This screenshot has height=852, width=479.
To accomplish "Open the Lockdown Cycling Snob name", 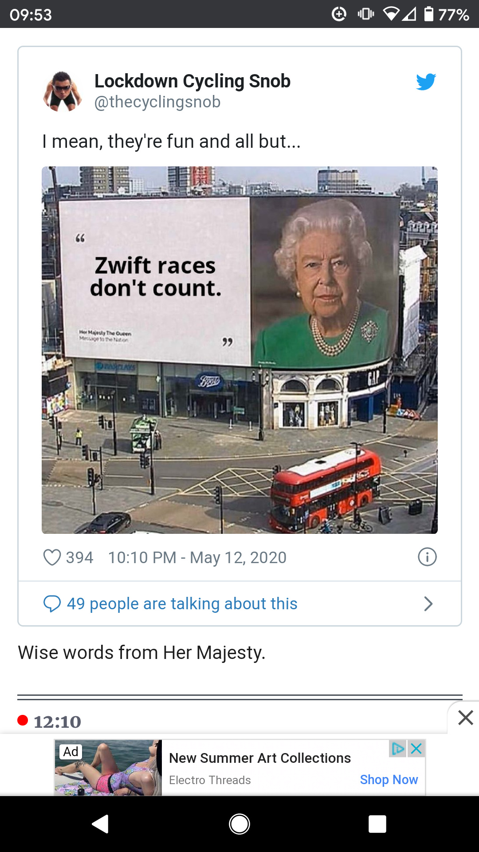I will (x=192, y=81).
